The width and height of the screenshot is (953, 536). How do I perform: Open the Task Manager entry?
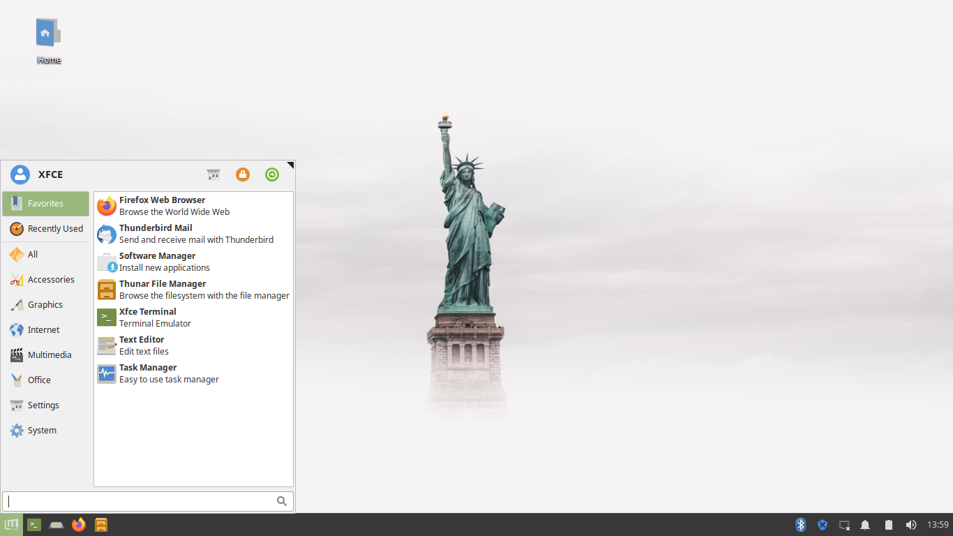click(x=193, y=373)
